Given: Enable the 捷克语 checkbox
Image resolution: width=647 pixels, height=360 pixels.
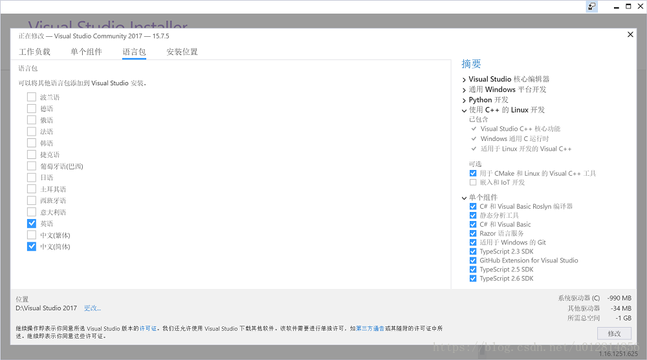Looking at the screenshot, I should pos(31,154).
